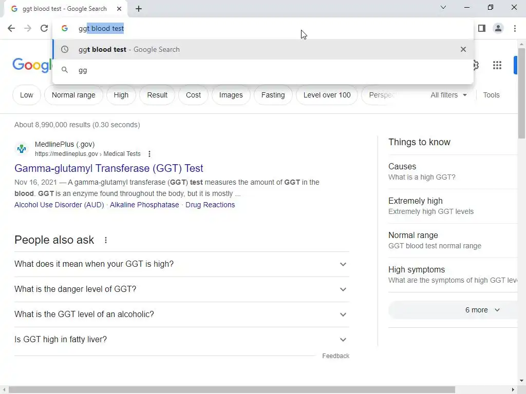Expand 'What is the GGT level of an alcoholic?'
This screenshot has height=394, width=526.
coord(182,314)
